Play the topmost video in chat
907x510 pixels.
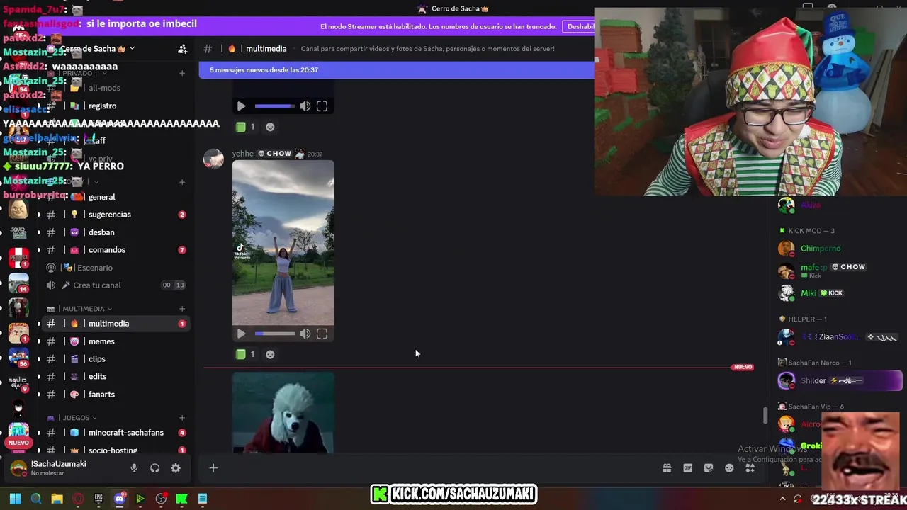pyautogui.click(x=241, y=106)
